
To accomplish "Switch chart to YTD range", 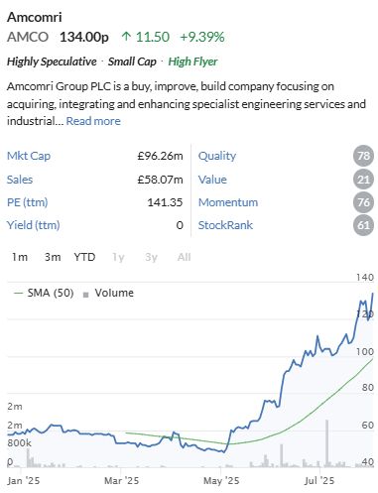I will [84, 257].
